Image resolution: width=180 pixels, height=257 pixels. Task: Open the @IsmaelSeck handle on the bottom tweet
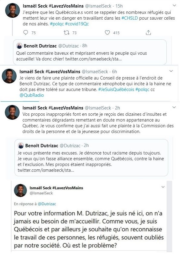pos(41,193)
